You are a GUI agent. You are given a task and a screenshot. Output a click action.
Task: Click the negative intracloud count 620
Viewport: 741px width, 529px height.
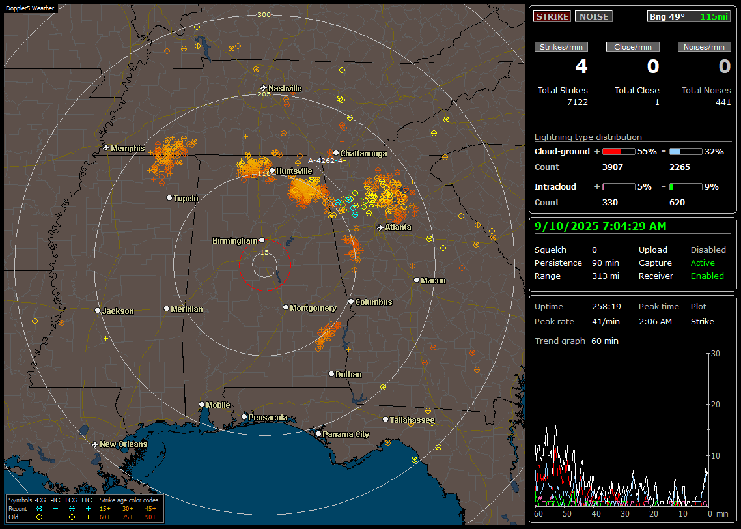[x=677, y=203]
